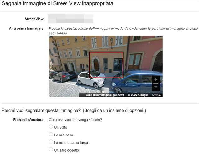This screenshot has height=155, width=199.
Task: Click the 'Che cosa vuoi che venga sfocato?' text
Action: point(75,120)
